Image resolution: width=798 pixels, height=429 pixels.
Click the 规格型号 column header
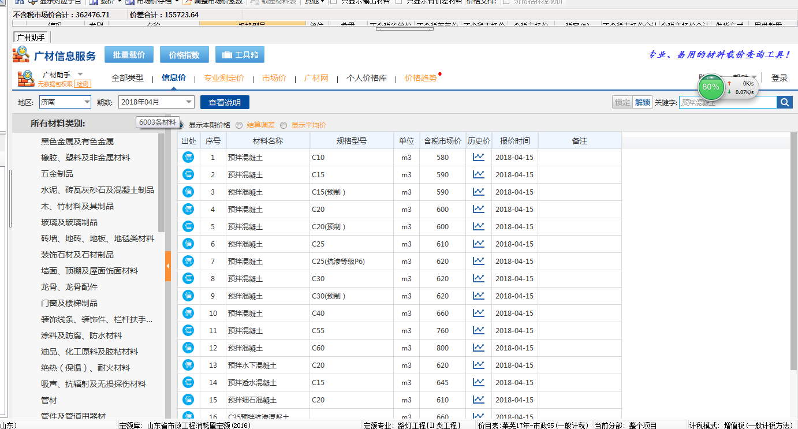(x=352, y=140)
